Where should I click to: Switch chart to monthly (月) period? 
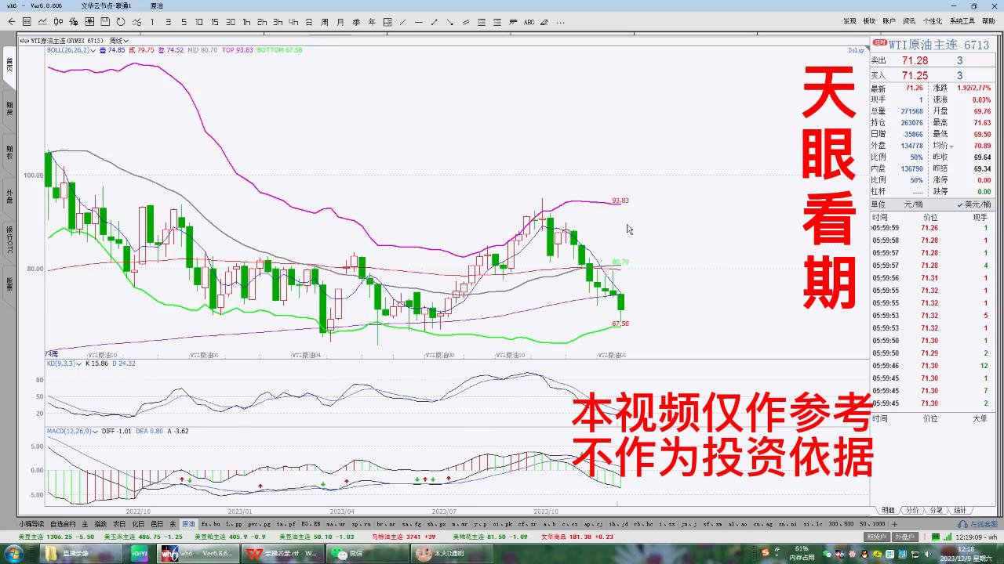click(340, 22)
